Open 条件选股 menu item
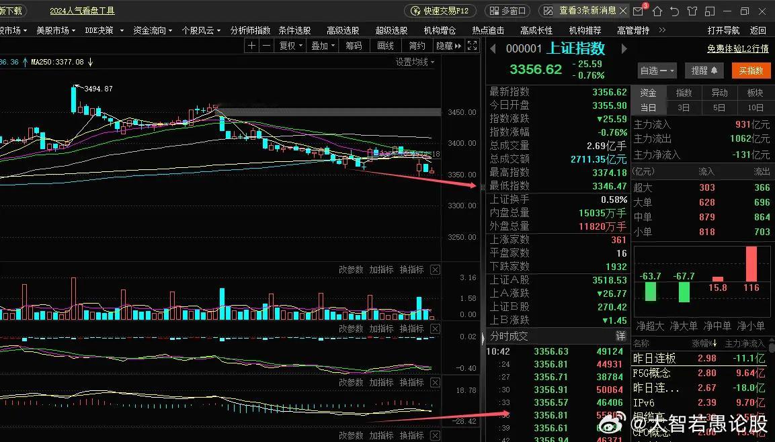The image size is (775, 442). (294, 30)
